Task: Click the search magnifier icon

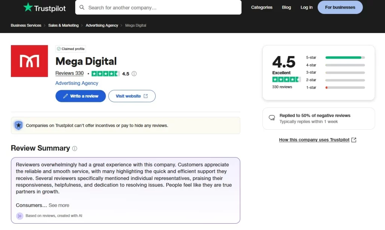Action: pyautogui.click(x=82, y=8)
